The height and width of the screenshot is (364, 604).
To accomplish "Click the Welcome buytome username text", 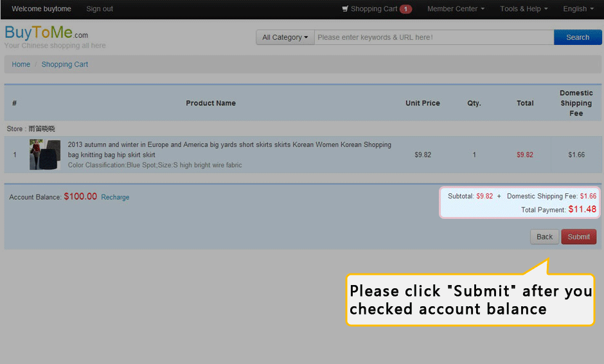I will pyautogui.click(x=41, y=9).
